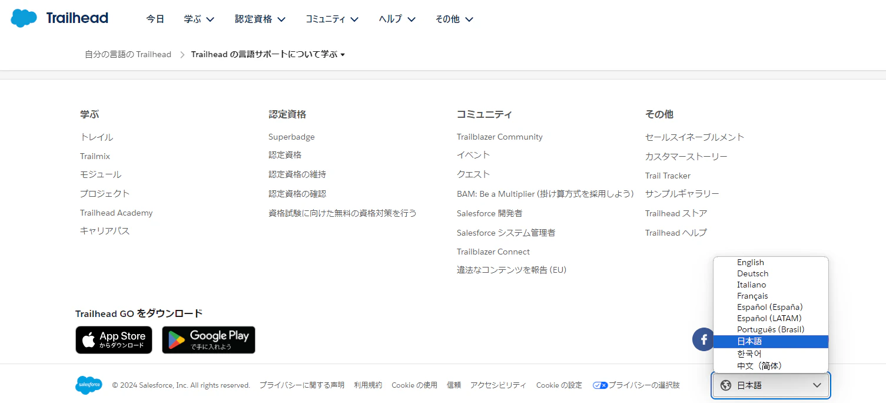Open サンプルギャラリー link
The image size is (886, 403).
coord(682,194)
